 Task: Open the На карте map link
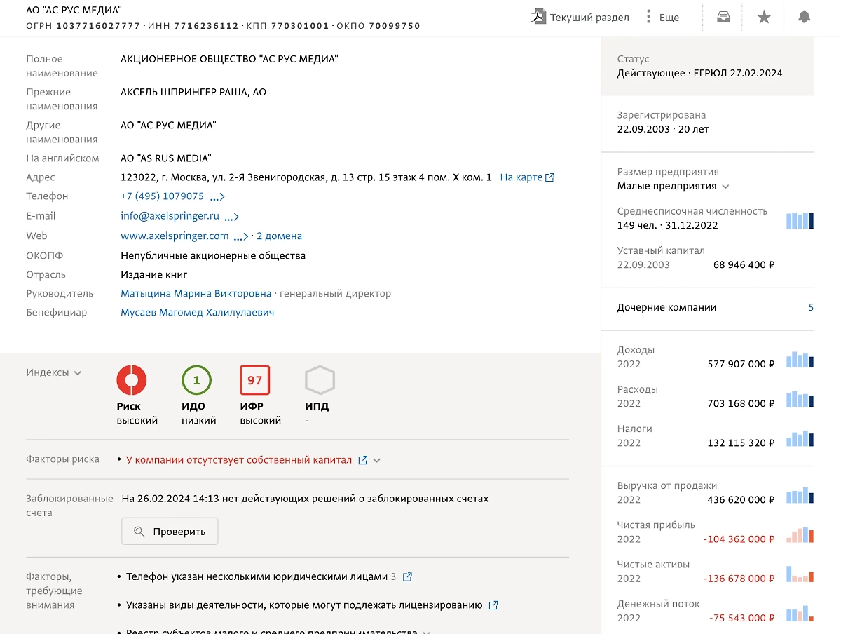tap(526, 177)
